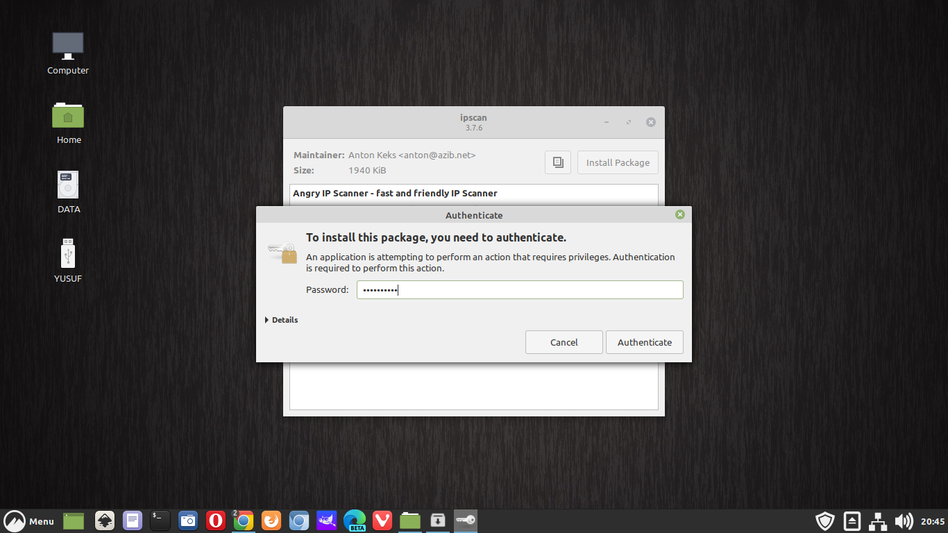
Task: Open the sound volume tray icon
Action: pos(904,521)
